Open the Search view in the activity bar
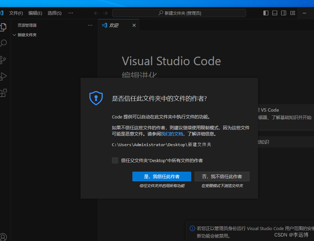The width and height of the screenshot is (314, 241). tap(4, 43)
